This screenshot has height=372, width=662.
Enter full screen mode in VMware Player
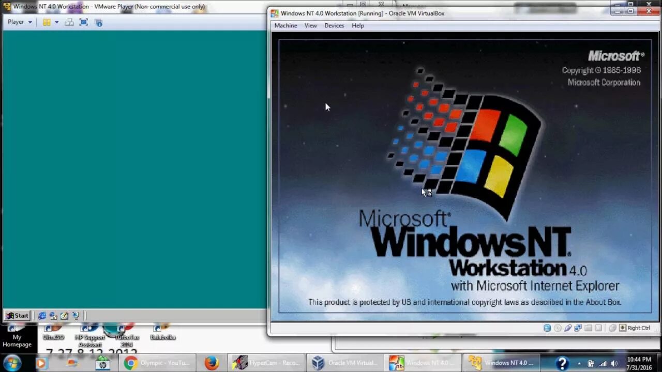pyautogui.click(x=83, y=22)
